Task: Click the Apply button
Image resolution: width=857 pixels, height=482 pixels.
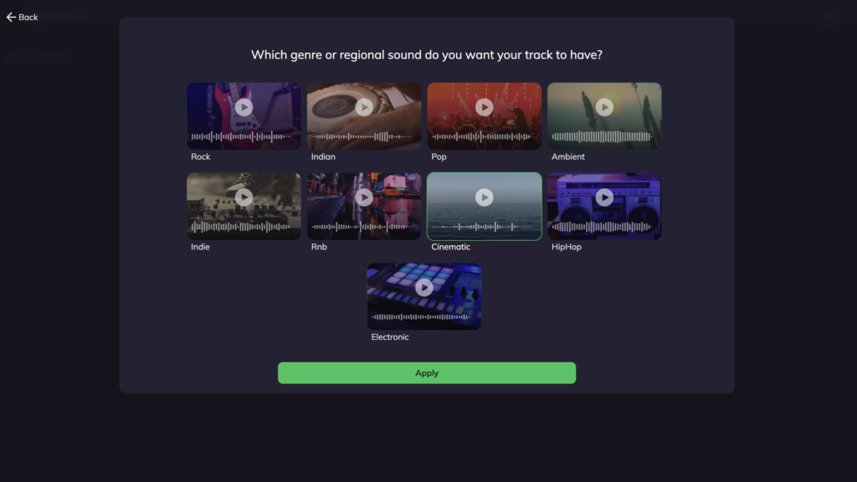Action: tap(427, 372)
